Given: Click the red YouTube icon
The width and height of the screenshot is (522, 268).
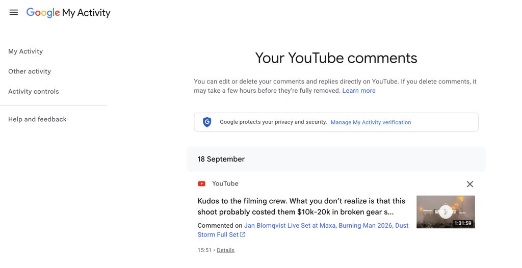Looking at the screenshot, I should [x=202, y=184].
